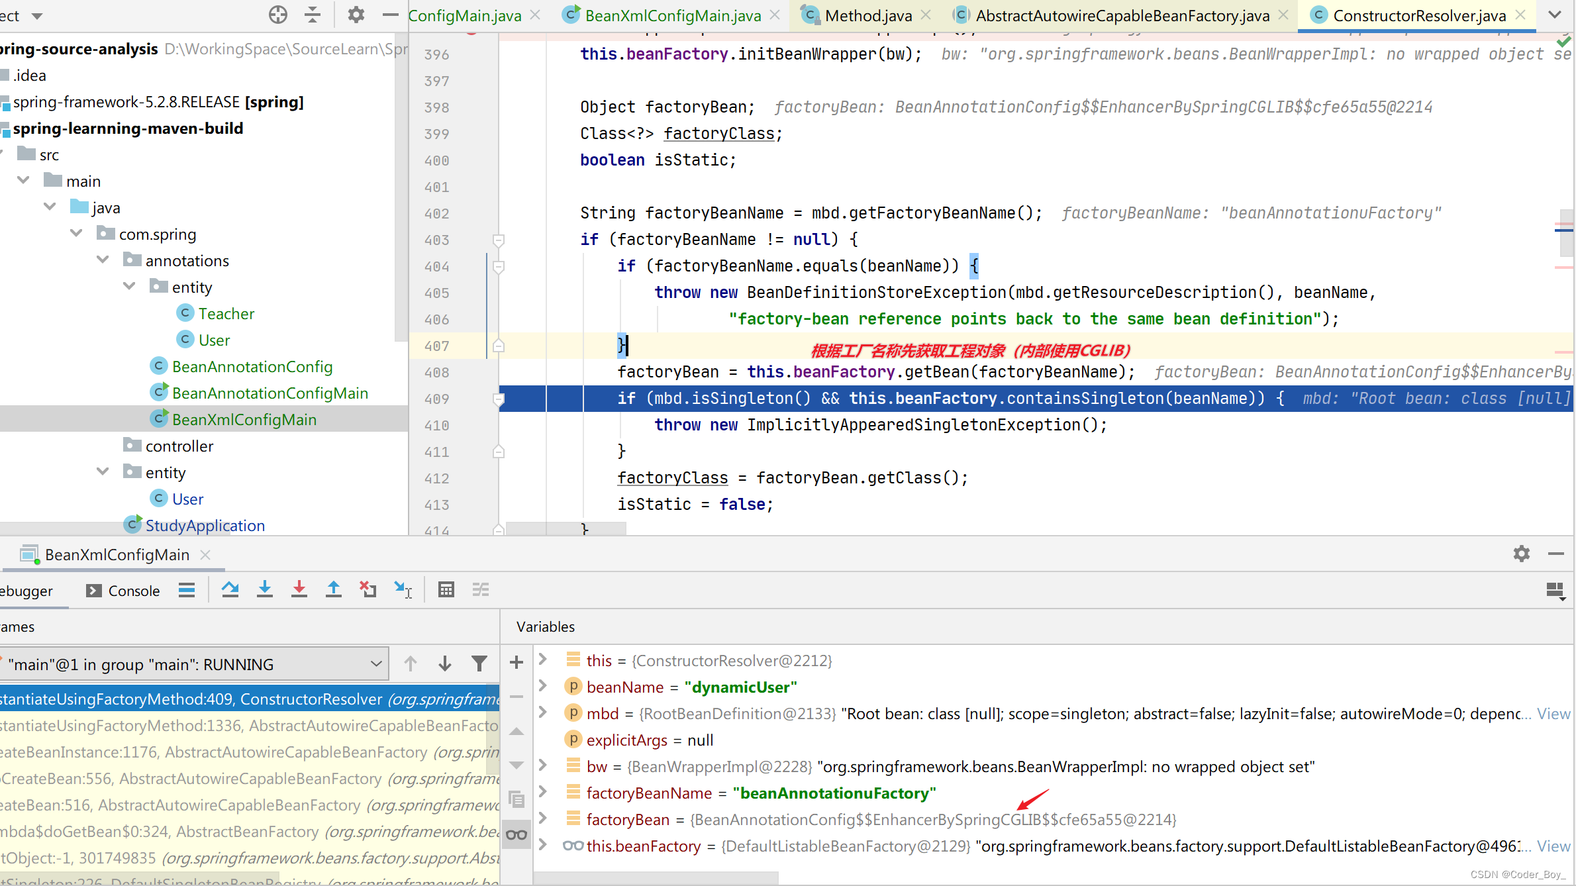
Task: Add new watch with plus icon
Action: click(517, 662)
